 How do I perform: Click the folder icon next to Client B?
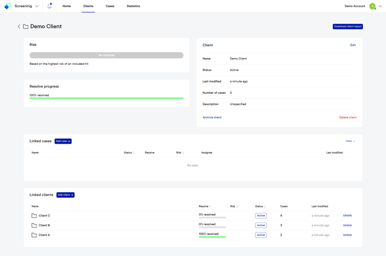[x=34, y=225]
